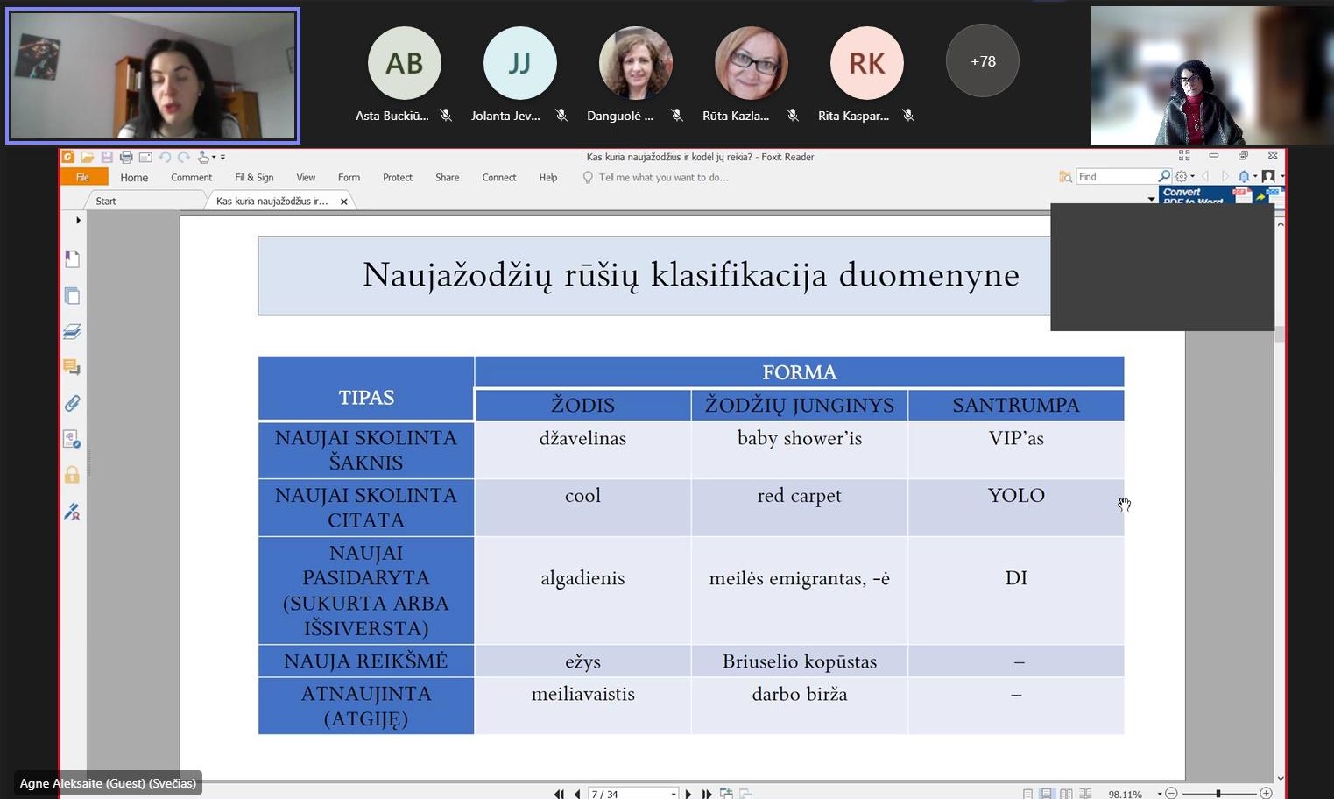The width and height of the screenshot is (1334, 799).
Task: Click the zoom out minus button
Action: (x=1171, y=794)
